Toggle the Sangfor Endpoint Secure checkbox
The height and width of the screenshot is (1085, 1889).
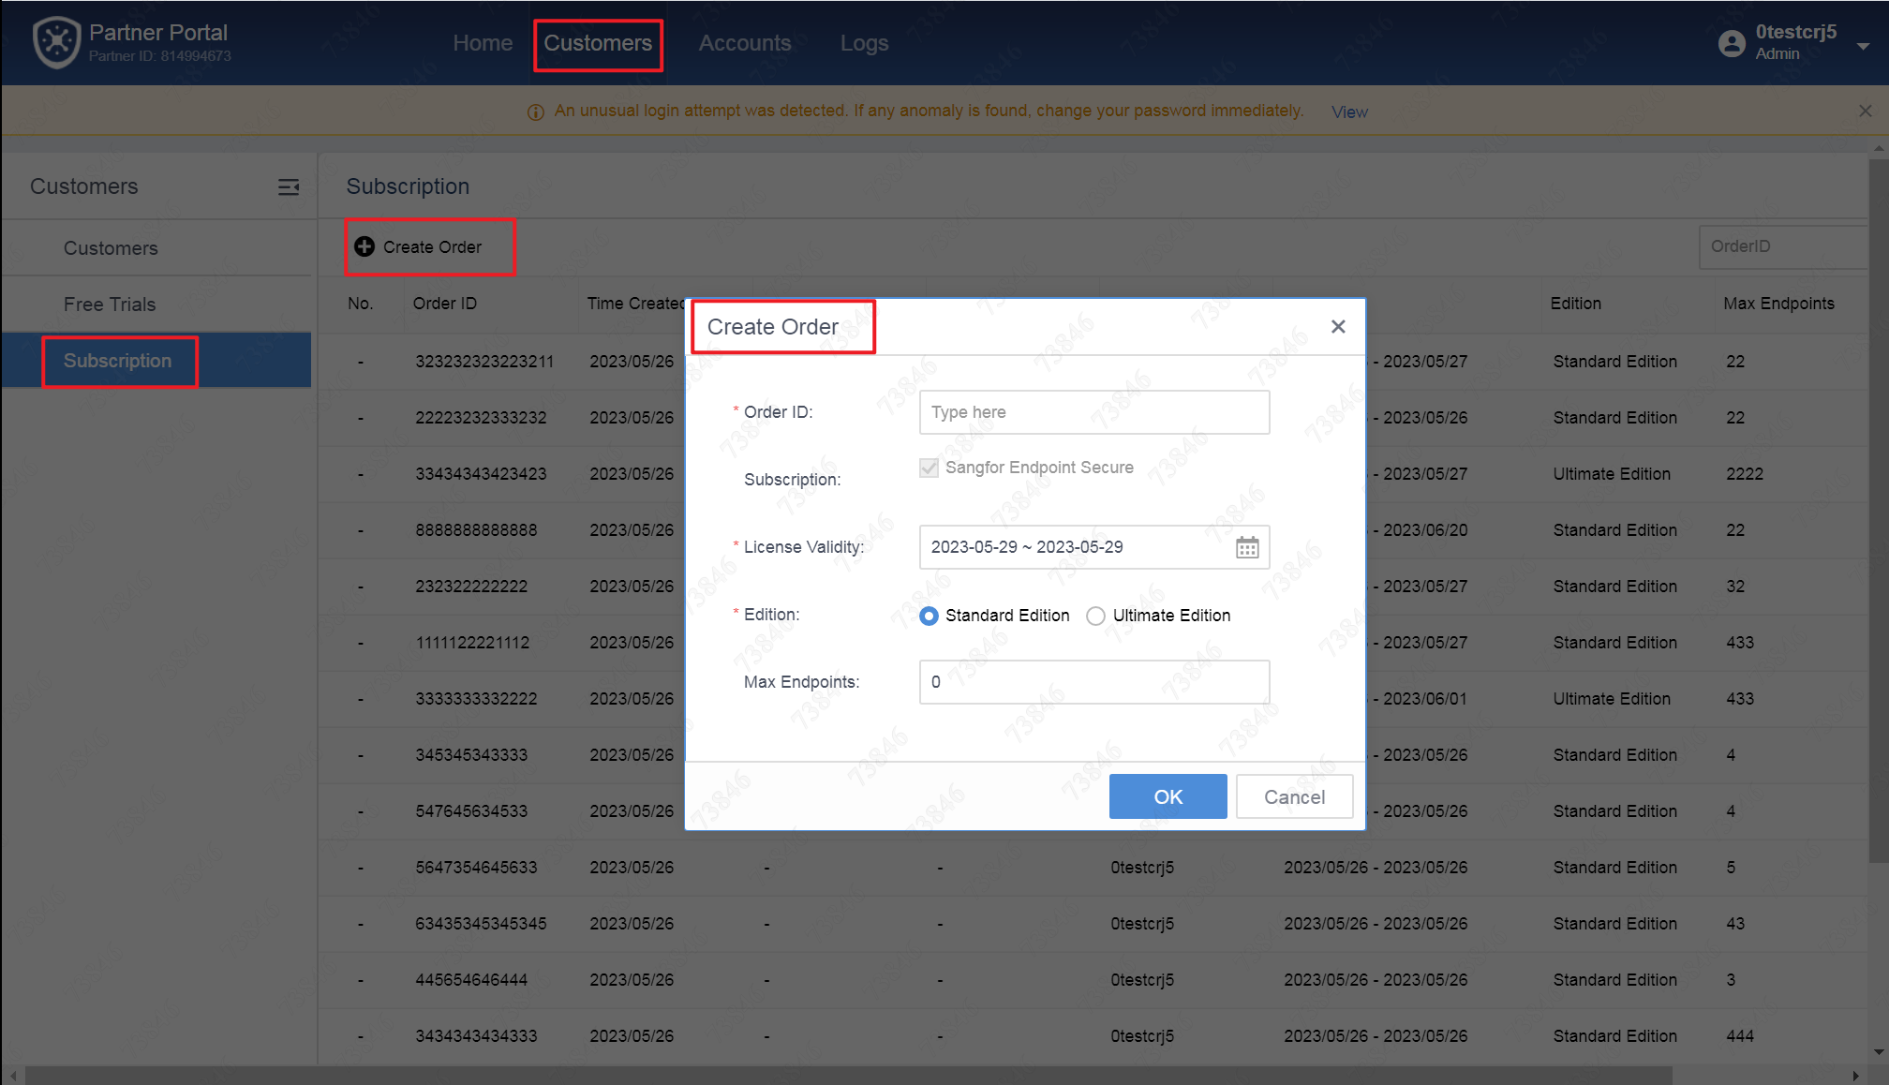[x=929, y=468]
